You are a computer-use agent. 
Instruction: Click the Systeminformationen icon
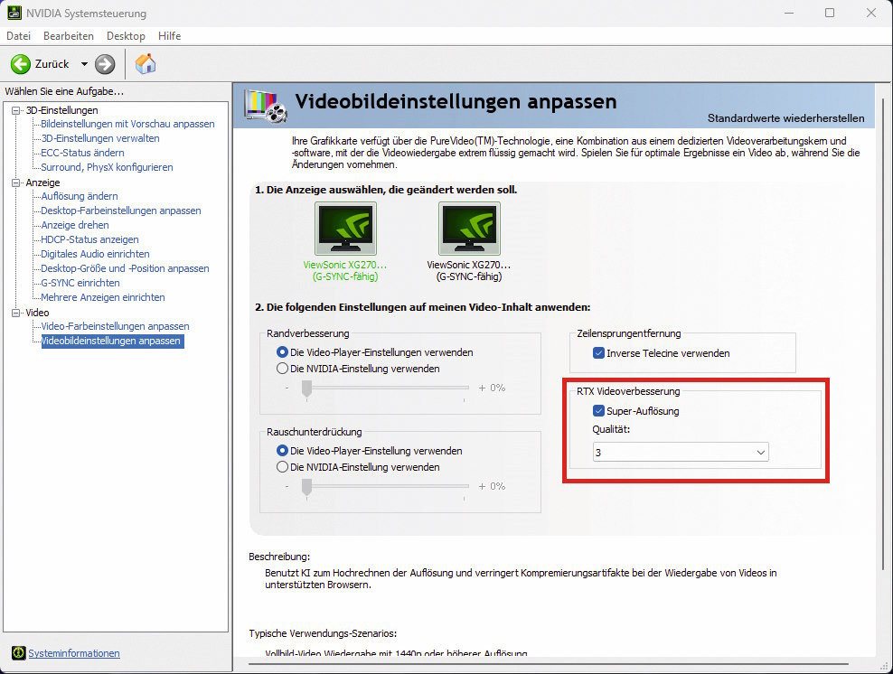(19, 653)
